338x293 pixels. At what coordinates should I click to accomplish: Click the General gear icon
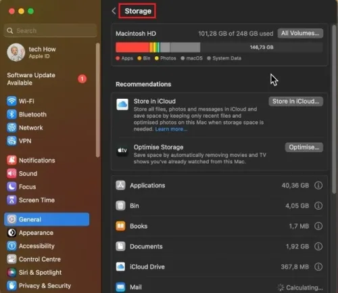click(11, 219)
